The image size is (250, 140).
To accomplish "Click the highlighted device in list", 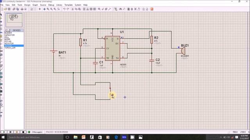I will (14, 46).
